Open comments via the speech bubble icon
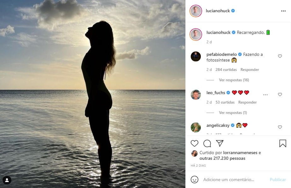 tap(207, 143)
